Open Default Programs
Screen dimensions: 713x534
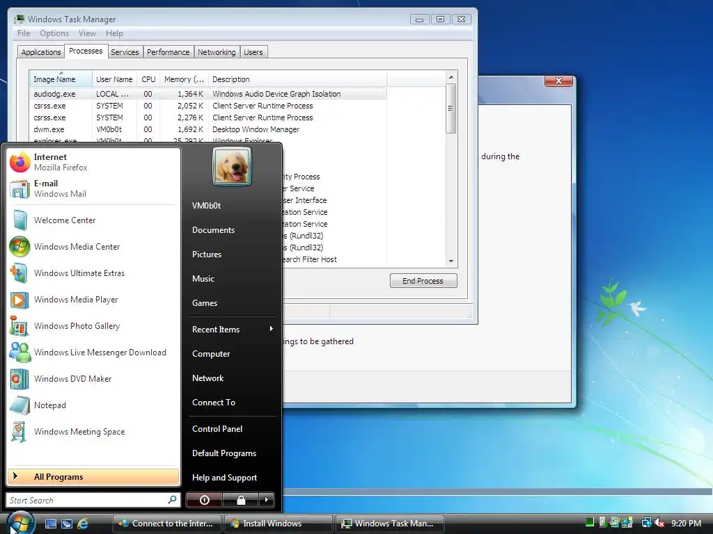(x=232, y=453)
